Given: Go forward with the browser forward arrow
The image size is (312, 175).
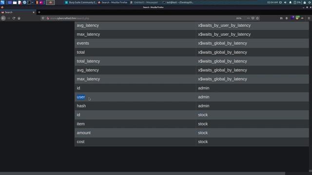Looking at the screenshot, I should (x=9, y=18).
